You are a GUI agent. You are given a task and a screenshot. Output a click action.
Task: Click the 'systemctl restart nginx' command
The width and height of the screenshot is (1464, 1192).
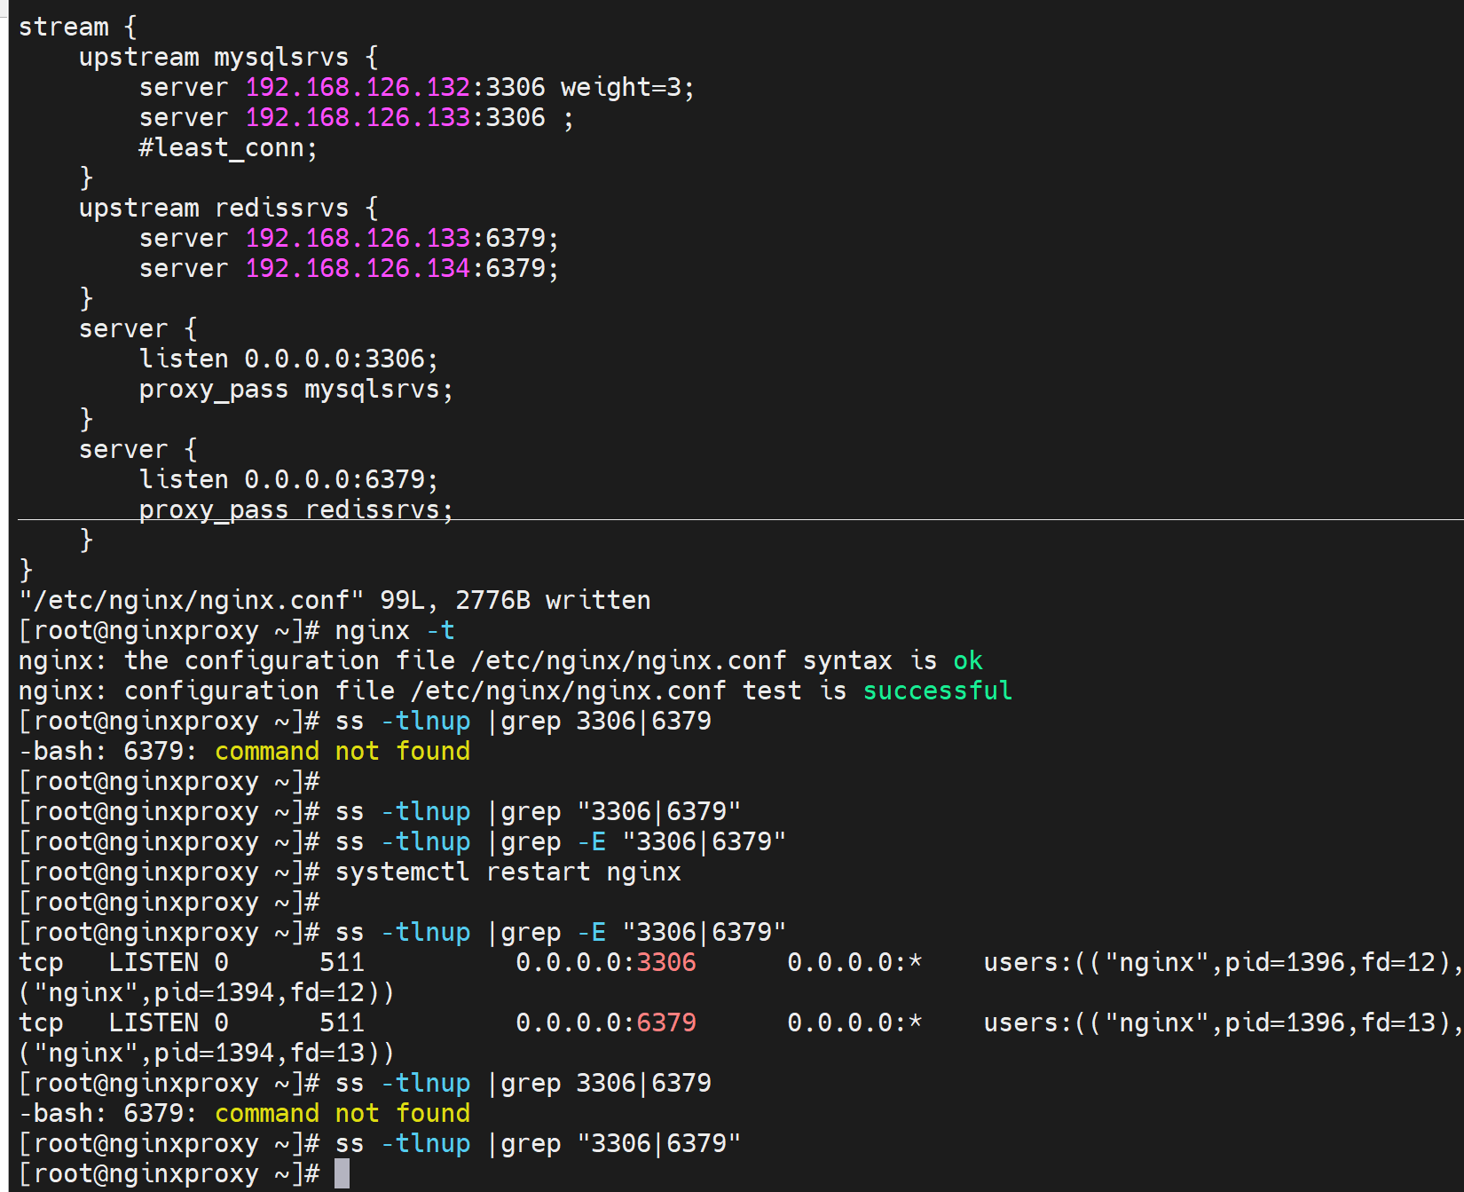[508, 872]
